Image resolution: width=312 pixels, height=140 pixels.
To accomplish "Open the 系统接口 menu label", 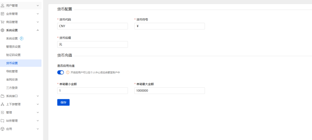I will click(12, 96).
